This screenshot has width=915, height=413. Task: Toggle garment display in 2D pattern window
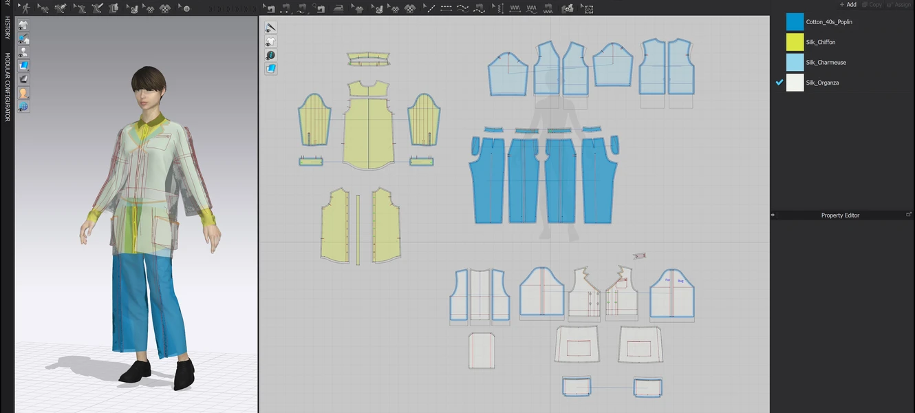pyautogui.click(x=271, y=41)
